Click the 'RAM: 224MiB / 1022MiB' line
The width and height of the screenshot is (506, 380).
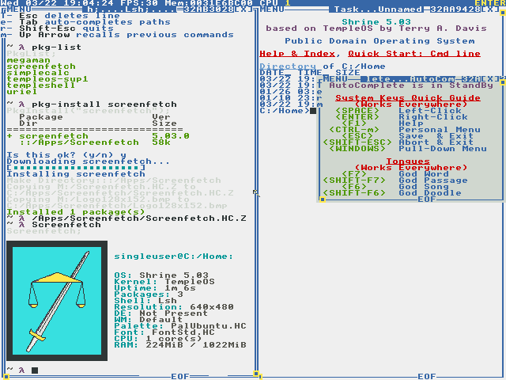click(x=180, y=345)
